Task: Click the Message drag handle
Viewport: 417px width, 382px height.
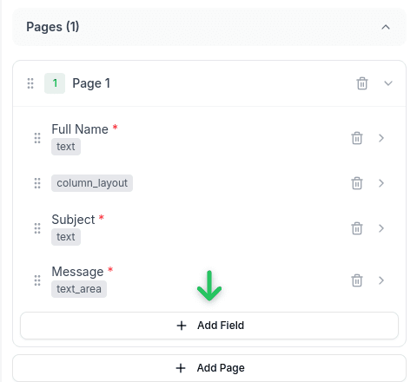Action: 37,280
